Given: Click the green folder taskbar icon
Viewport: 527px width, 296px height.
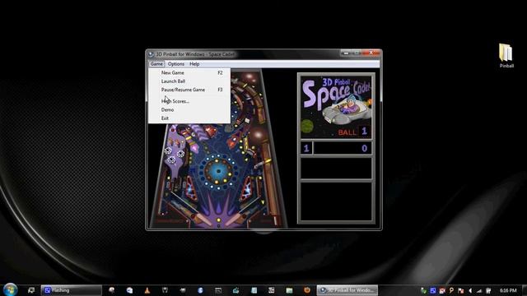Looking at the screenshot, I should tap(289, 290).
